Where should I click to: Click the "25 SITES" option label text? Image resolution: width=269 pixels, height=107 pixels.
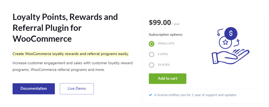point(164,65)
